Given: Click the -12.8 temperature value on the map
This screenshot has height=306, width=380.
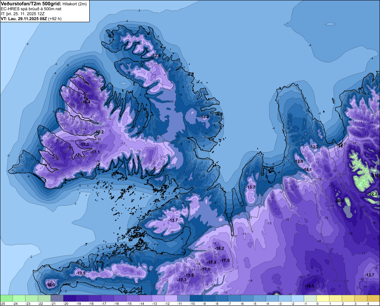Looking at the screenshot, I should coord(298,161).
